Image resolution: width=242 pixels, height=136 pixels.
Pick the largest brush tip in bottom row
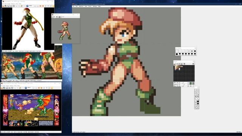point(177,54)
